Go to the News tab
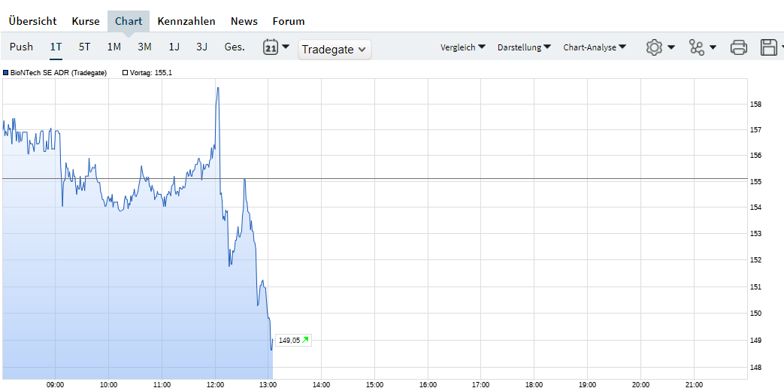This screenshot has height=388, width=784. pos(244,21)
